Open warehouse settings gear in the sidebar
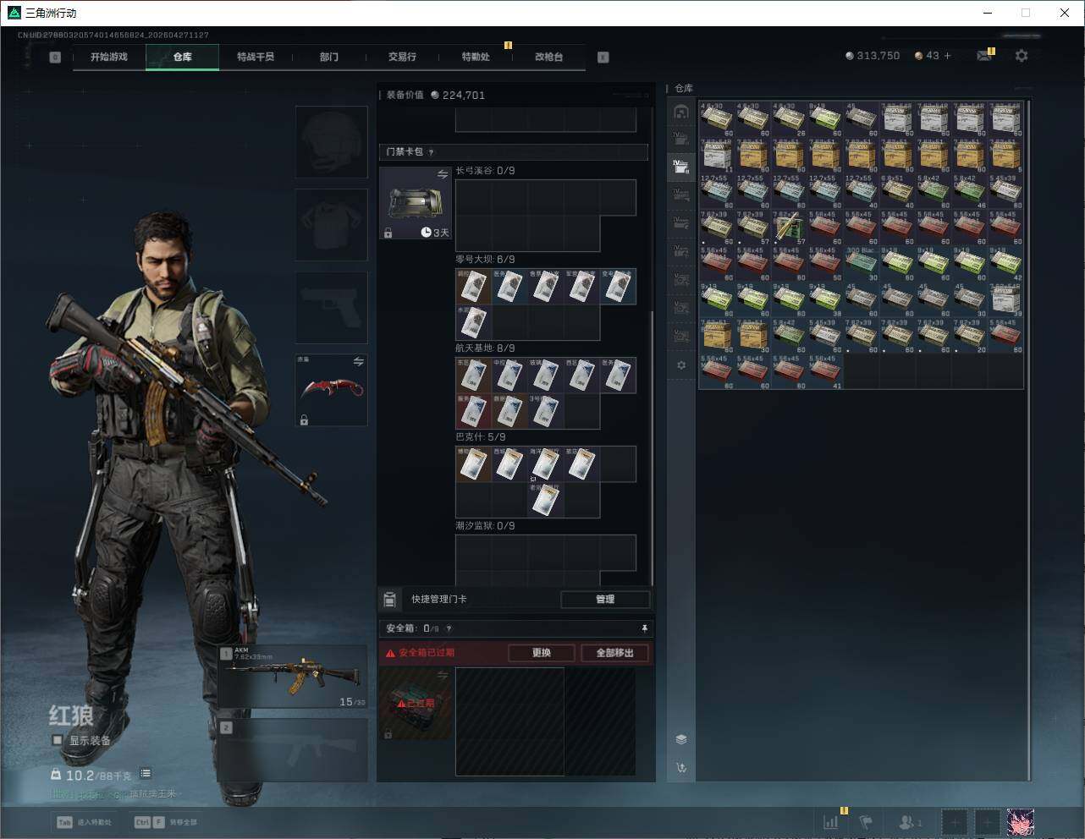This screenshot has width=1085, height=839. click(681, 365)
